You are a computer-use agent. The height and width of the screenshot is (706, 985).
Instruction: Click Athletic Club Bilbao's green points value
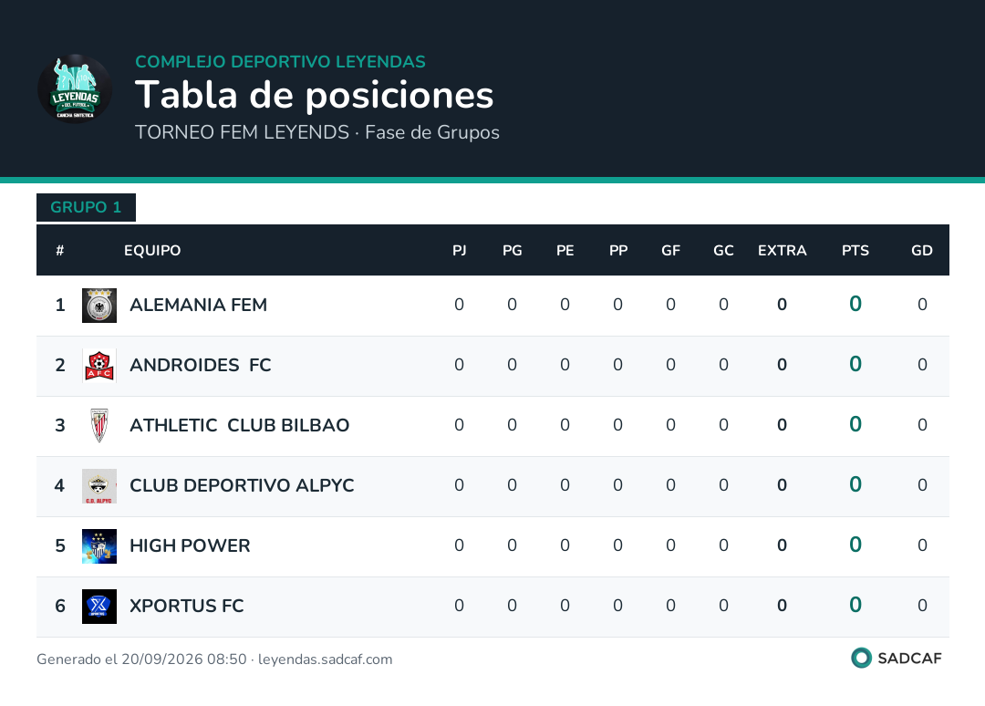coord(855,424)
